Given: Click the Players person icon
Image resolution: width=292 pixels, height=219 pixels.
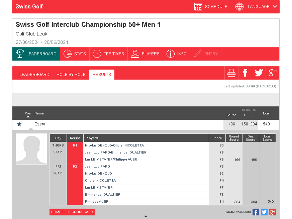Looking at the screenshot, I should pyautogui.click(x=135, y=54).
